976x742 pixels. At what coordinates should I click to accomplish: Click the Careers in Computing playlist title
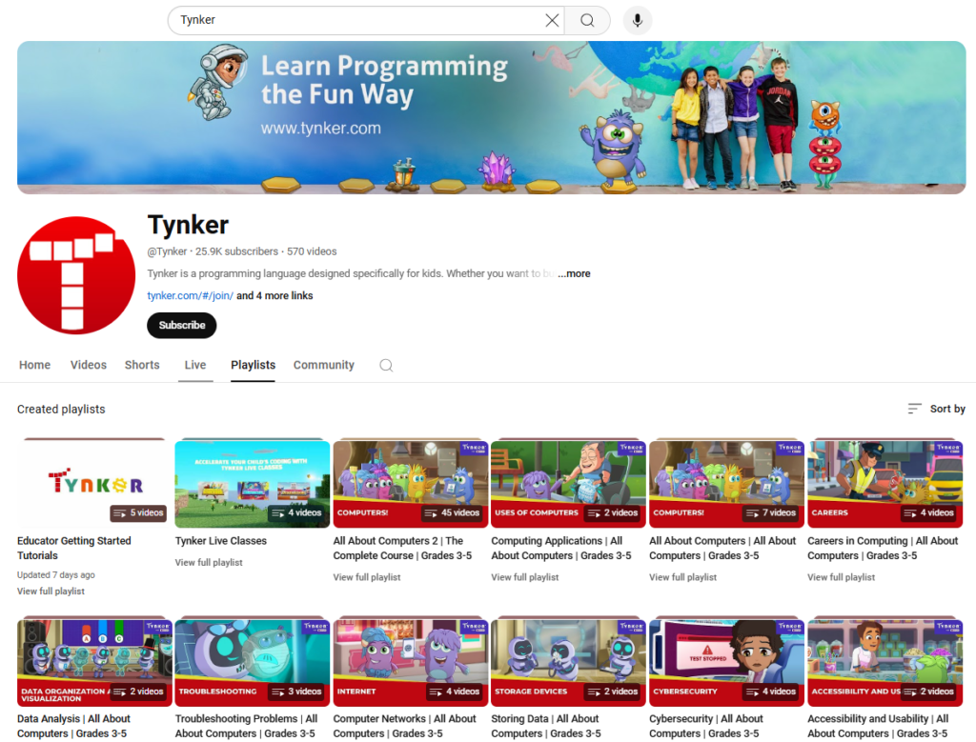[x=883, y=548]
